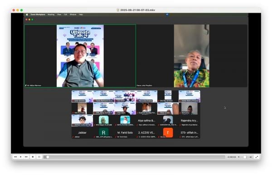Start playback with the play button
272x175 pixels.
[x=21, y=157]
